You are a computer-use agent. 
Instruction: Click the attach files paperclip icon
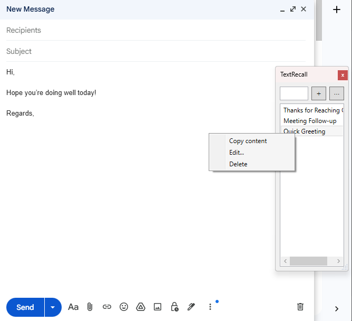pos(90,307)
